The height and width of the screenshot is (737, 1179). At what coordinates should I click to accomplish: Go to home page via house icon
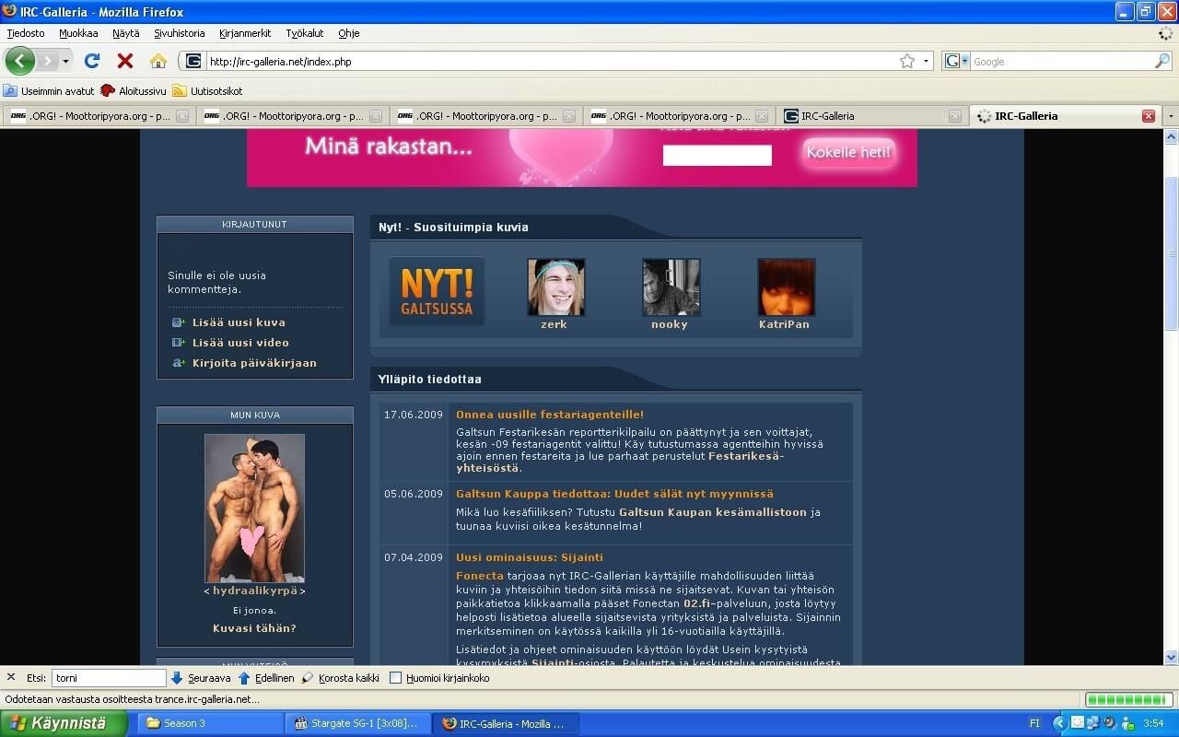(158, 62)
